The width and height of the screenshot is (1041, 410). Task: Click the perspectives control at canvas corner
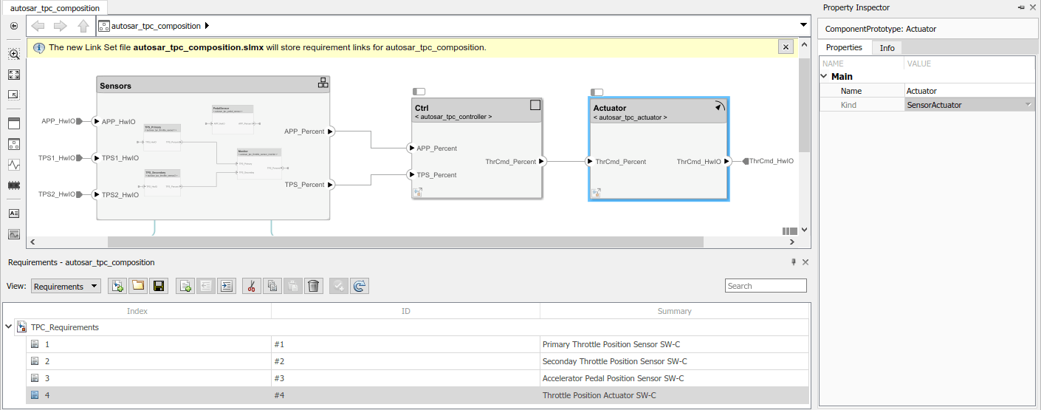pos(790,231)
